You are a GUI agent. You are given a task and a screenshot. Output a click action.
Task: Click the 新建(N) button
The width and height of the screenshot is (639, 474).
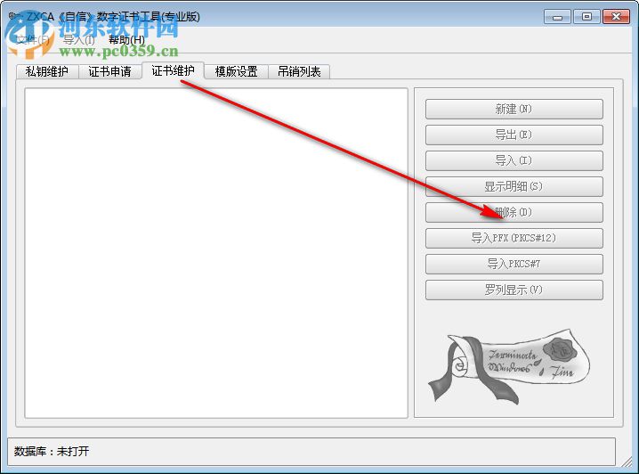514,109
